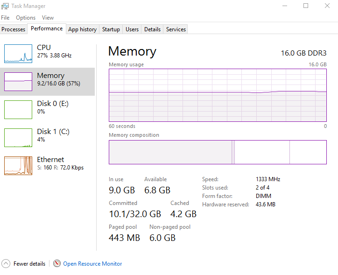Open the Services tab
Image resolution: width=338 pixels, height=275 pixels.
(176, 29)
